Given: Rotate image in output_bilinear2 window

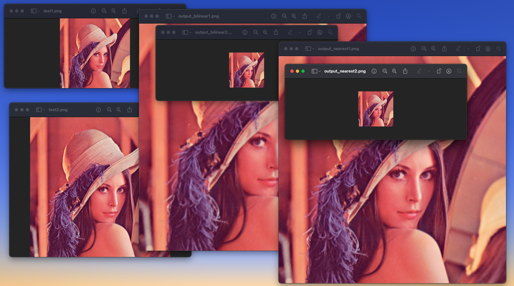Looking at the screenshot, I should pos(310,32).
